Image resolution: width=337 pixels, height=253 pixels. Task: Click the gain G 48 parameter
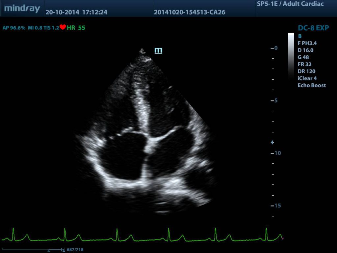pos(303,57)
